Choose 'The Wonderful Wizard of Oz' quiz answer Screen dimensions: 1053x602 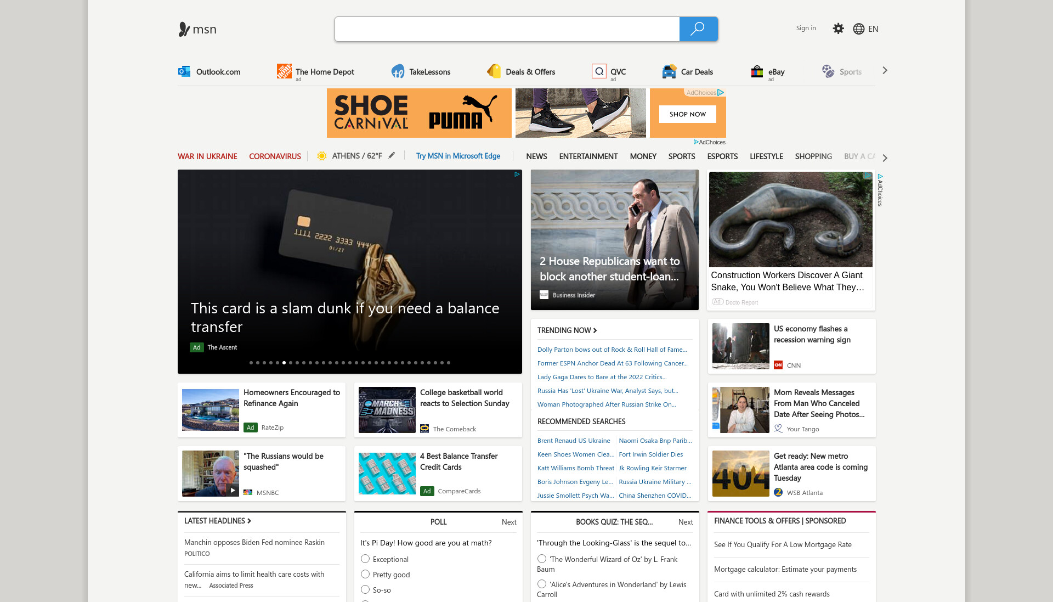pyautogui.click(x=542, y=559)
